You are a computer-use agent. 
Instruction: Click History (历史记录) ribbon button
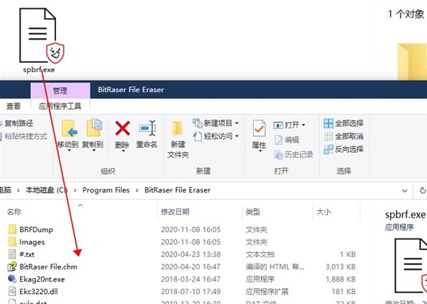pyautogui.click(x=293, y=154)
